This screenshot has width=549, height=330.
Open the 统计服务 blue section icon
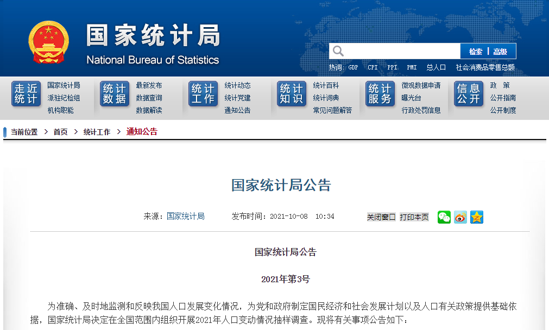380,94
